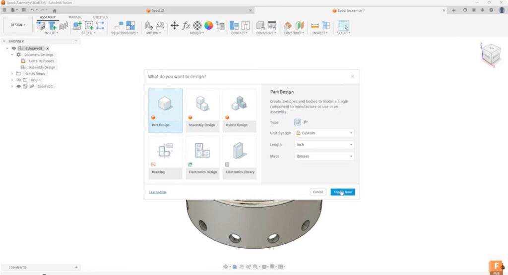The width and height of the screenshot is (508, 275).
Task: Select the sheet metal Type toggle icon
Action: (306, 122)
